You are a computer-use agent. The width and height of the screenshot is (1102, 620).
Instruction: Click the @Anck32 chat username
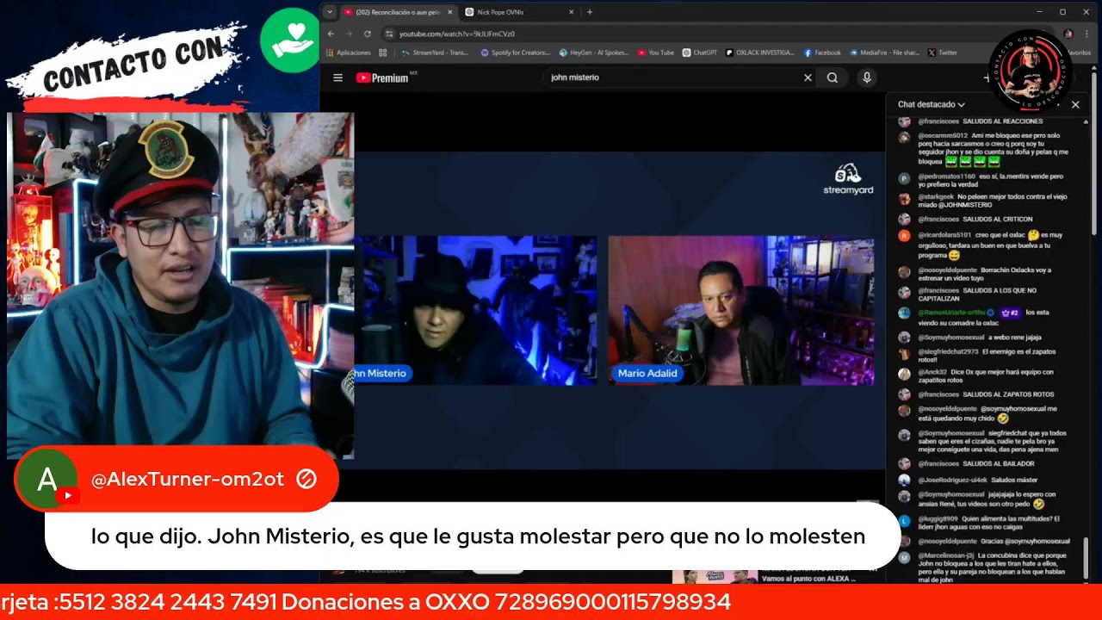point(932,371)
